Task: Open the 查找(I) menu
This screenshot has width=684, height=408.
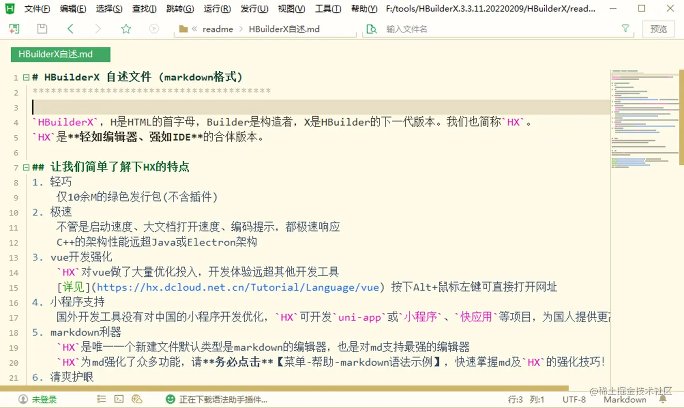Action: click(145, 9)
